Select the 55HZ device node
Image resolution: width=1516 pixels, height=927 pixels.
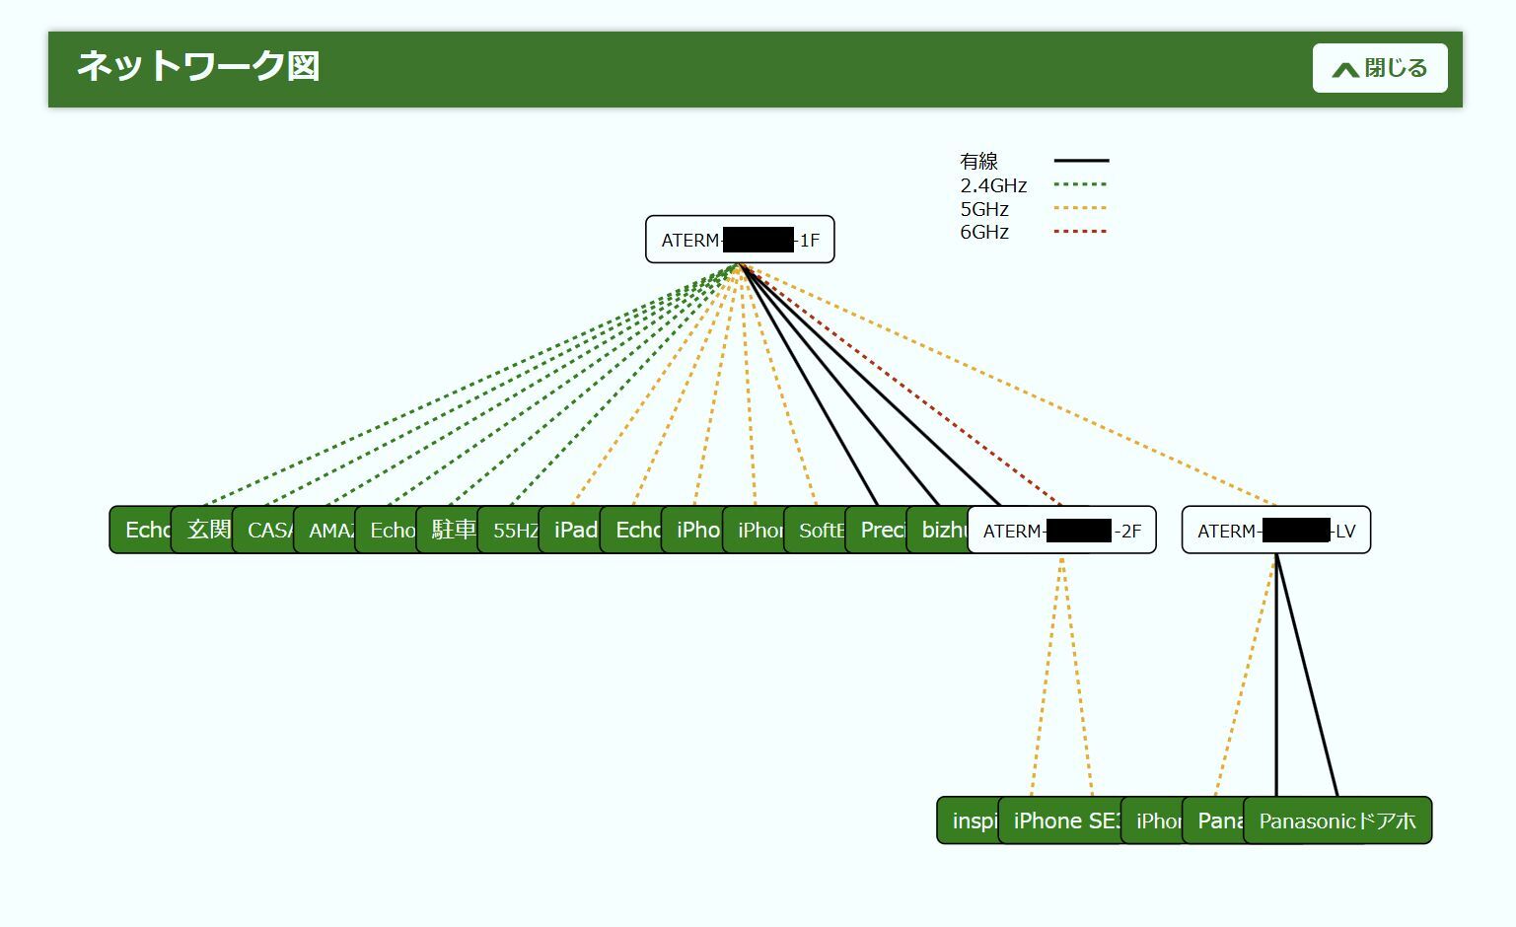pyautogui.click(x=513, y=531)
